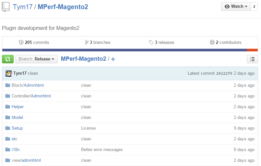Image resolution: width=261 pixels, height=166 pixels.
Task: Click the plus icon to create new file
Action: coord(113,59)
